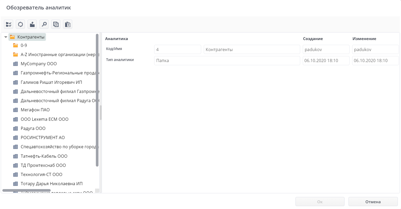Select ООО Lexema ECM ООО
The height and width of the screenshot is (209, 401).
pyautogui.click(x=45, y=119)
